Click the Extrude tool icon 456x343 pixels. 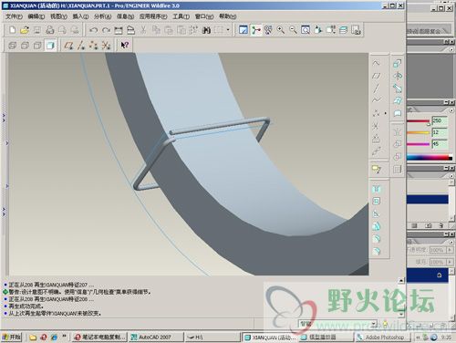click(x=398, y=63)
